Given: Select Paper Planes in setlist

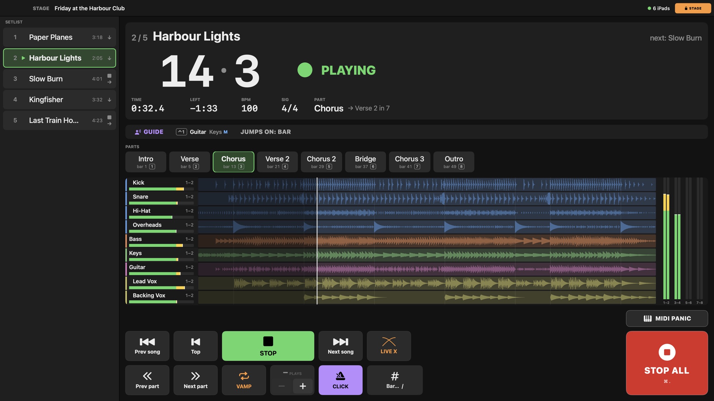Looking at the screenshot, I should 60,37.
